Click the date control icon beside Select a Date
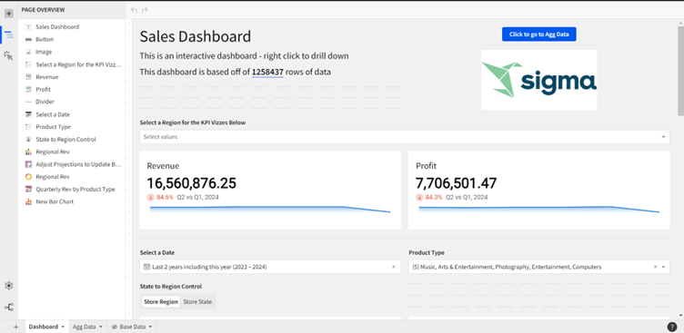The image size is (684, 333). [x=28, y=114]
